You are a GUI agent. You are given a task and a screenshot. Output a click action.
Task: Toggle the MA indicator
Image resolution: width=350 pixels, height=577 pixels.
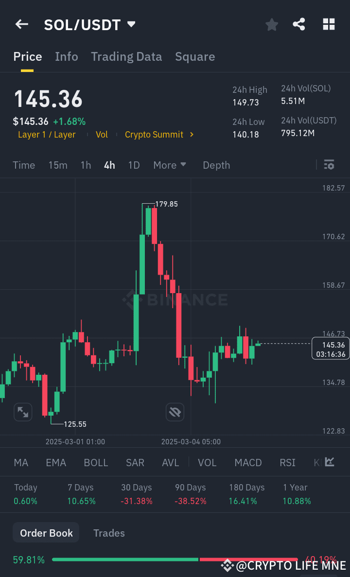coord(21,462)
